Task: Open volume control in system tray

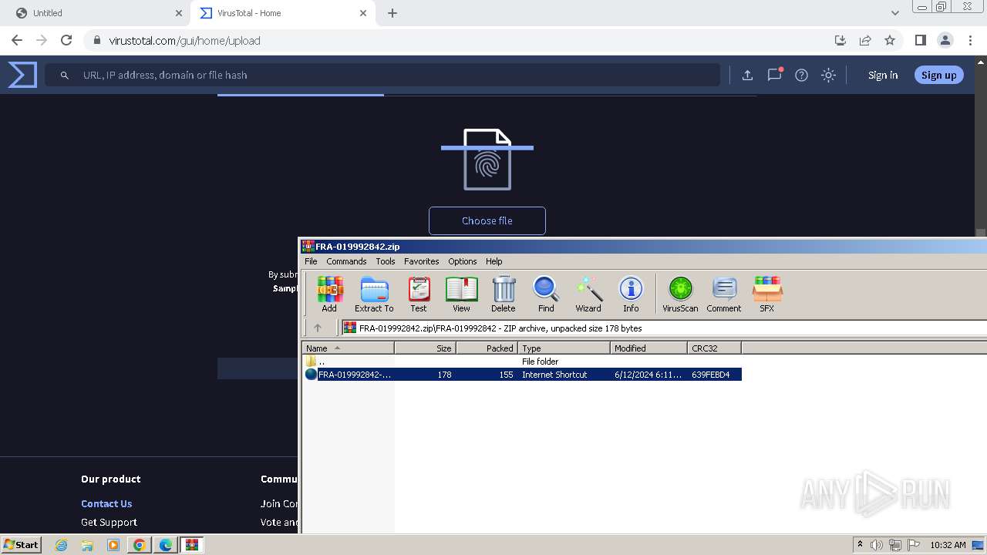Action: 877,545
